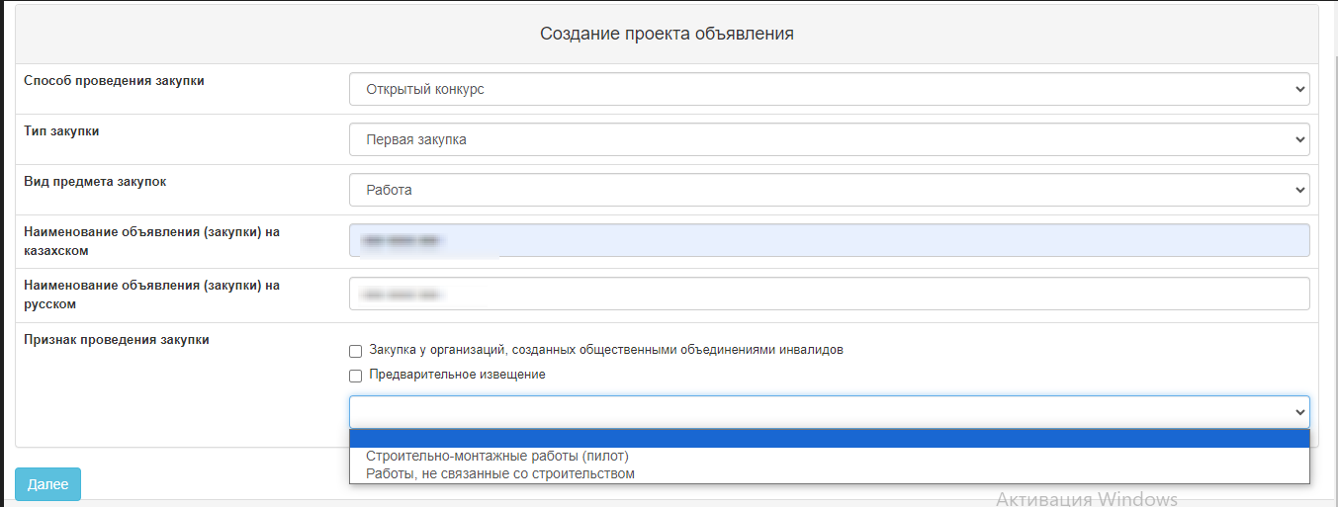Viewport: 1338px width, 507px height.
Task: Select 'Строительно-монтажные работы (пилот)' option
Action: [x=497, y=457]
